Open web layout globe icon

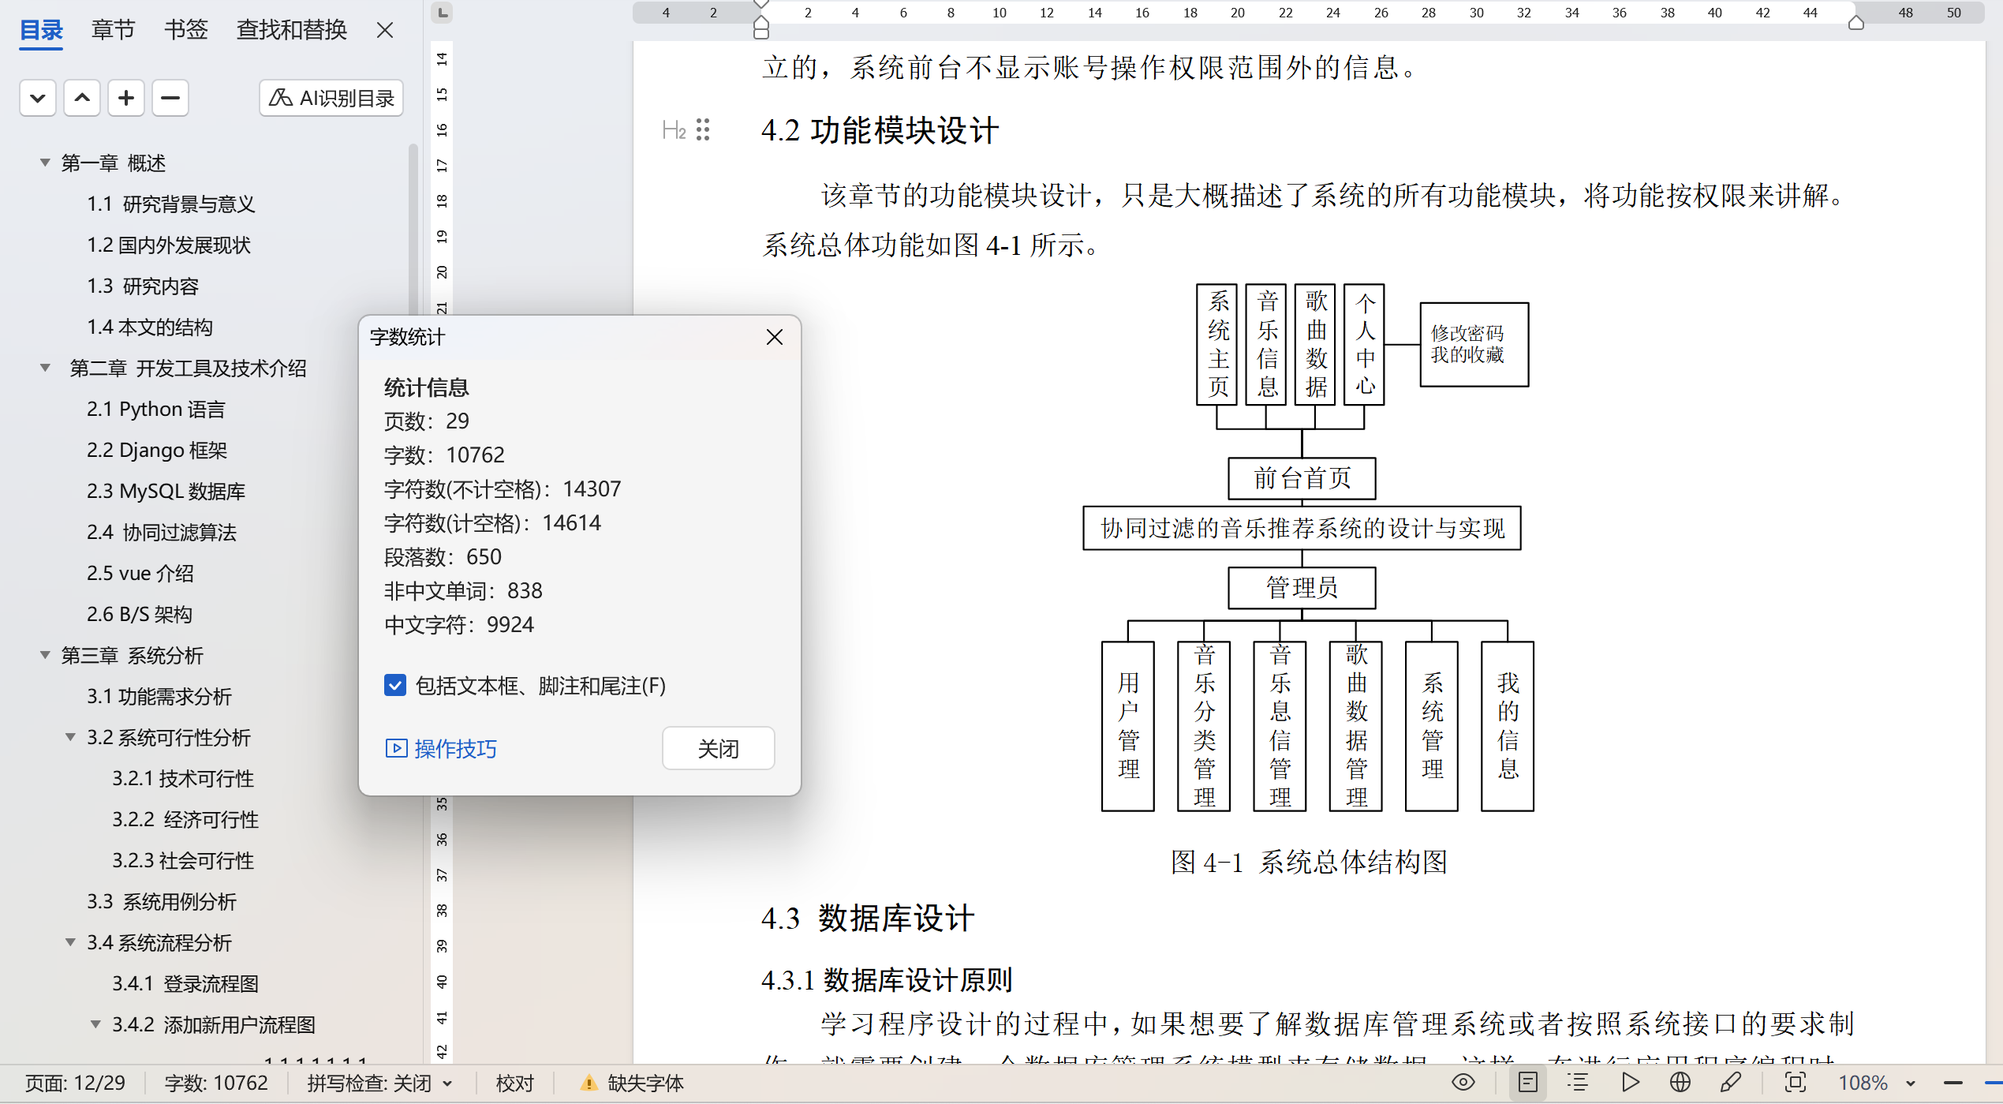tap(1680, 1082)
